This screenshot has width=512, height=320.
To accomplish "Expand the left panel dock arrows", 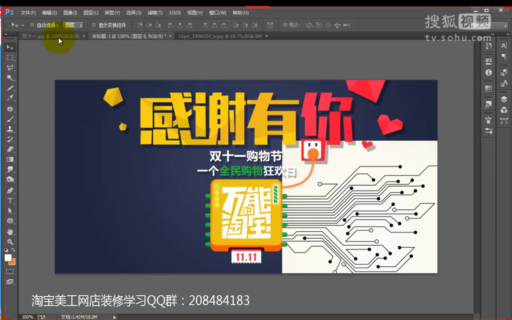I will 492,35.
